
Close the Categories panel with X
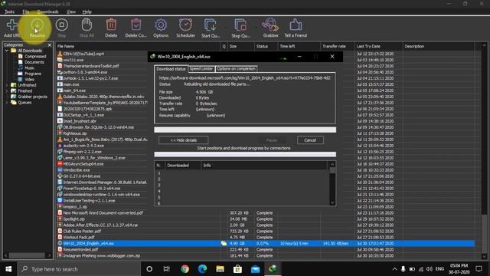tap(49, 45)
